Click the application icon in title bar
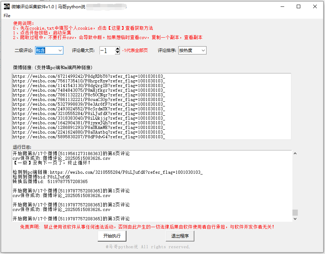Screen dimensions: 325x254 click(7, 6)
